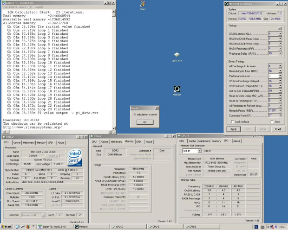Image resolution: width=288 pixels, height=230 pixels.
Task: Select About tab in memory CPU-Z window
Action: pos(149,141)
